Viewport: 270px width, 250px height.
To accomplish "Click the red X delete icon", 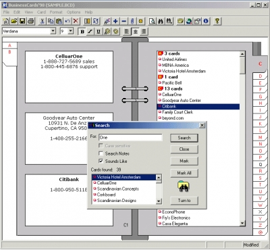I will (76, 21).
